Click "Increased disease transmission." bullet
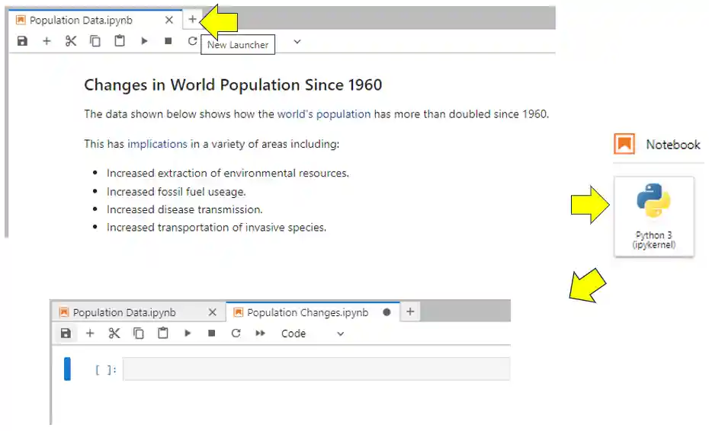The width and height of the screenshot is (709, 431). [184, 209]
